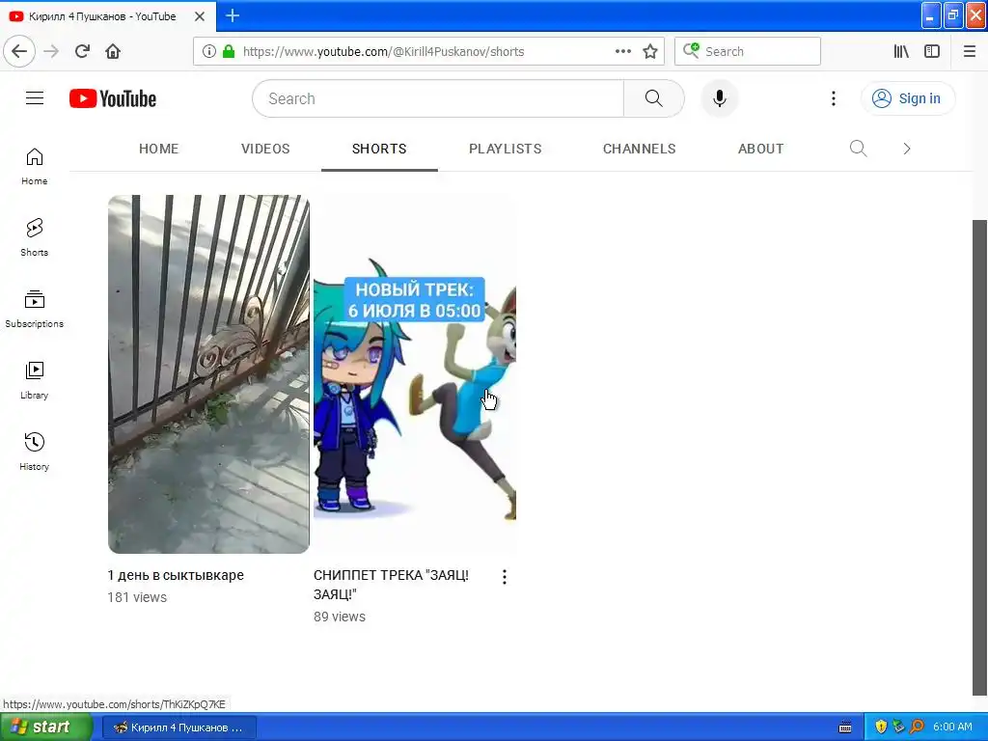This screenshot has height=741, width=988.
Task: Open Shorts in the YouTube sidebar
Action: click(34, 237)
